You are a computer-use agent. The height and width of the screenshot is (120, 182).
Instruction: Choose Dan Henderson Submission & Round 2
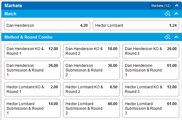tap(91, 70)
